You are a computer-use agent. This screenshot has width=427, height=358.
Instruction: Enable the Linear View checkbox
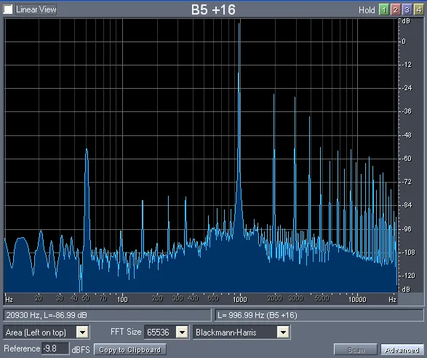pos(7,9)
